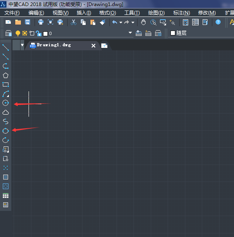234x237 pixels.
Task: Open the 格式(O) menu
Action: [x=108, y=13]
